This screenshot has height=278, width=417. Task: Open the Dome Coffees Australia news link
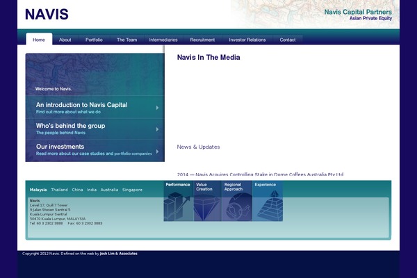(260, 174)
